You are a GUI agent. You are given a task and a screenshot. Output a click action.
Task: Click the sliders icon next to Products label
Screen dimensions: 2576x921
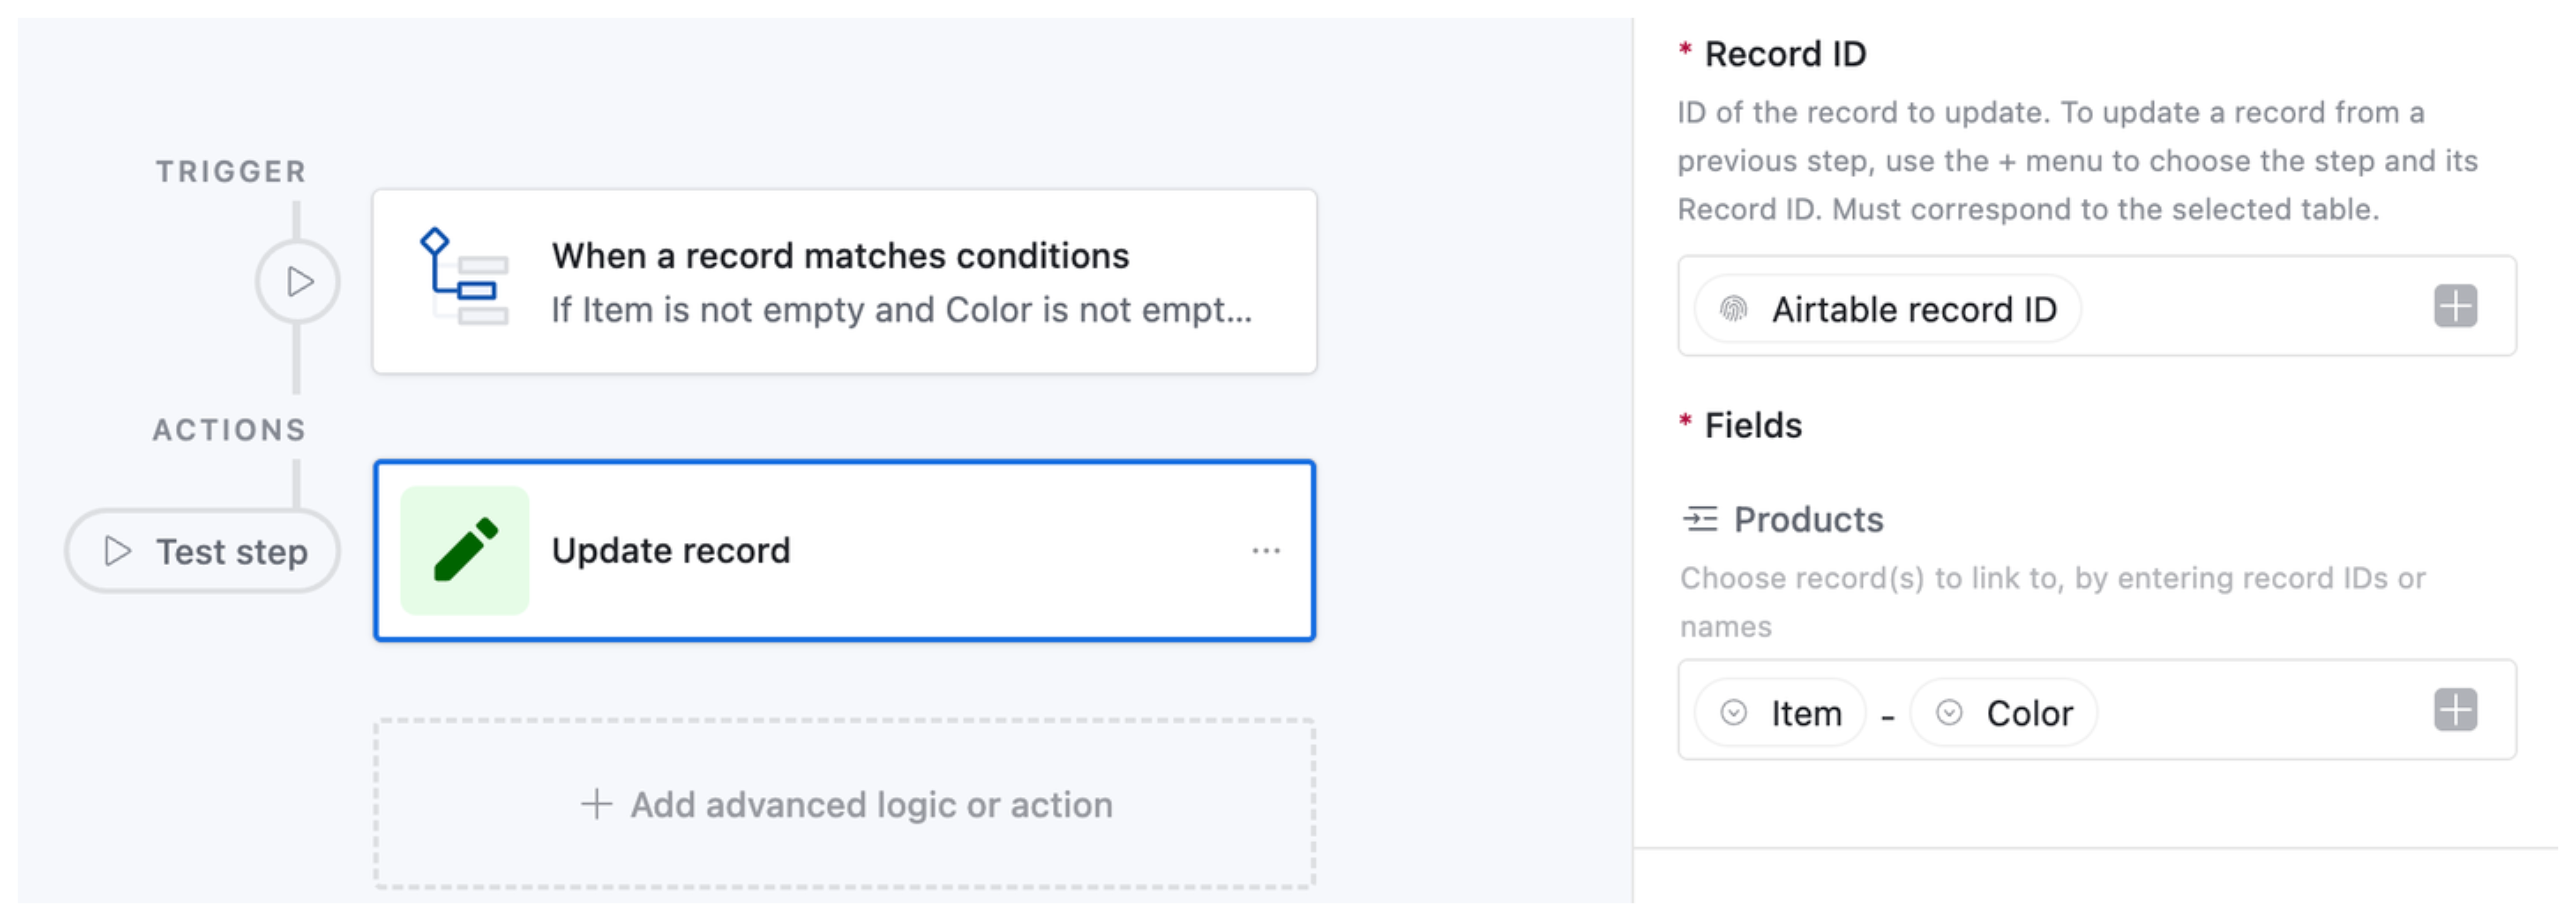pos(1700,518)
